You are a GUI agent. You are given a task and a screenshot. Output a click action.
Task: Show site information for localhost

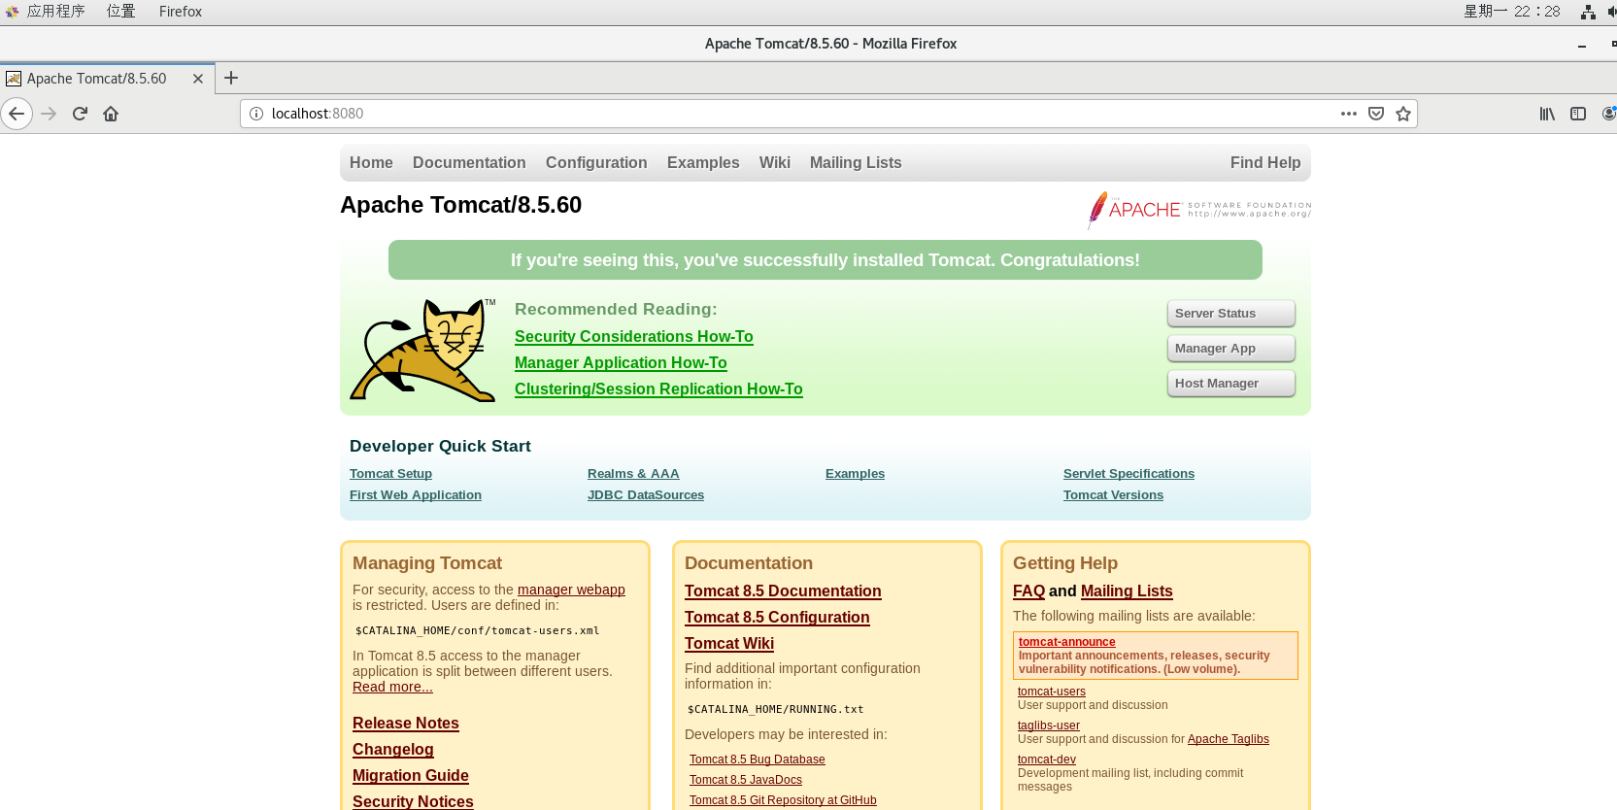[256, 114]
